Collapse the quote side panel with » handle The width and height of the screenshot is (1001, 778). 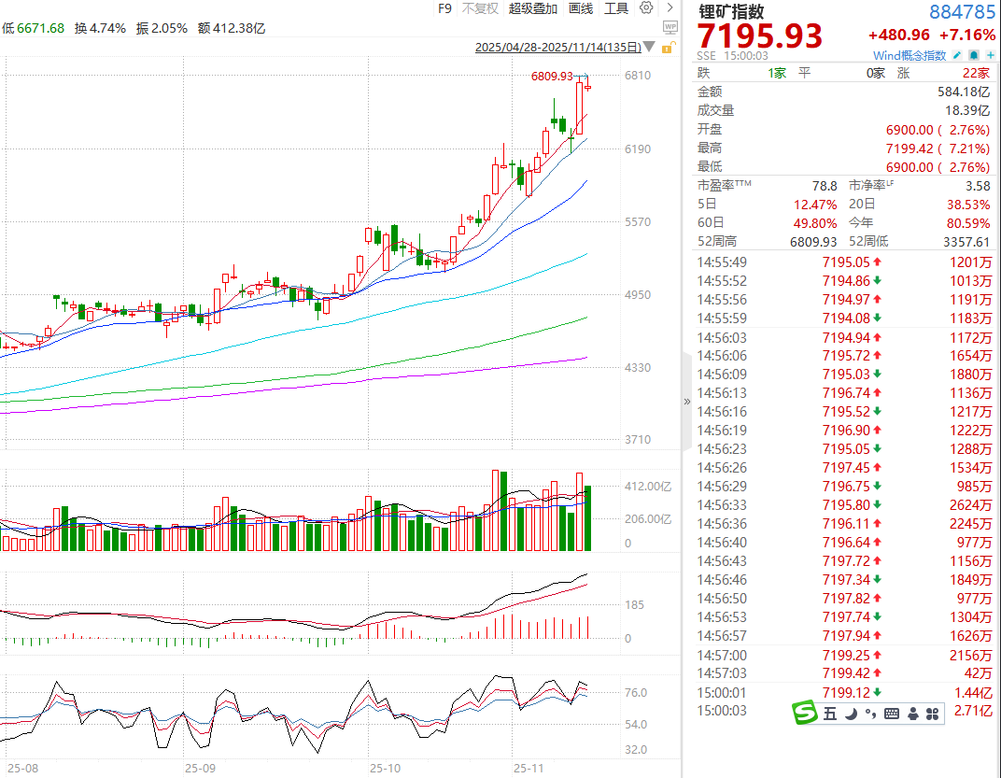point(687,401)
